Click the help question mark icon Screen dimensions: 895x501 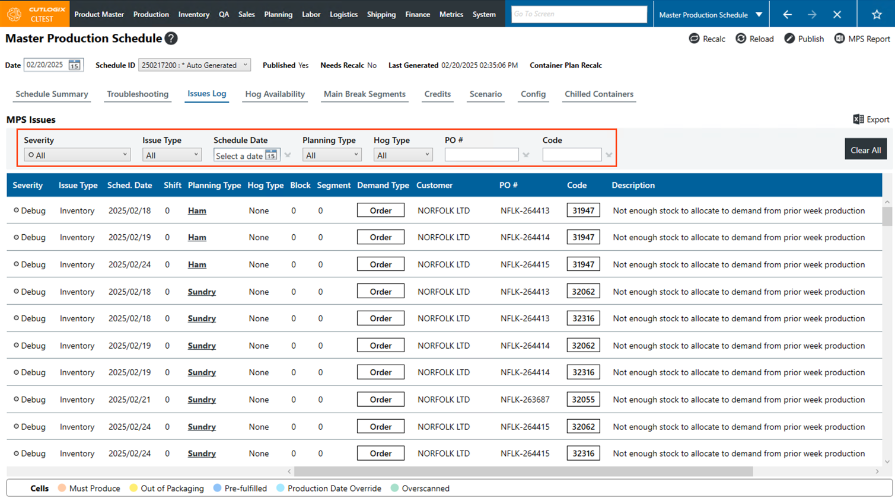click(171, 39)
